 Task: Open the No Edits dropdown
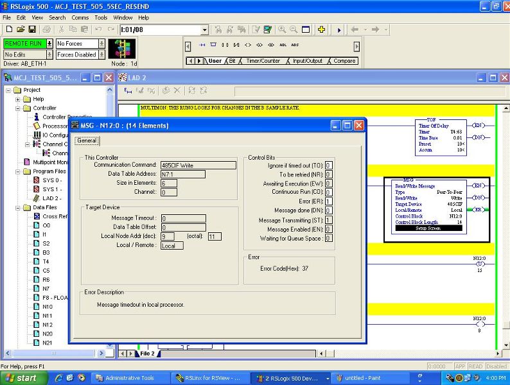pyautogui.click(x=49, y=55)
